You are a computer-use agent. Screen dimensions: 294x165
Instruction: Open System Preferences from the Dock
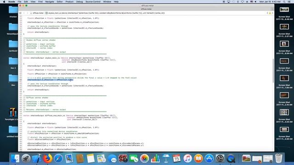pyautogui.click(x=220, y=158)
